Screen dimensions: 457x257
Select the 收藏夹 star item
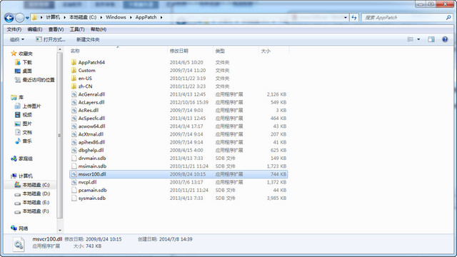(x=21, y=54)
